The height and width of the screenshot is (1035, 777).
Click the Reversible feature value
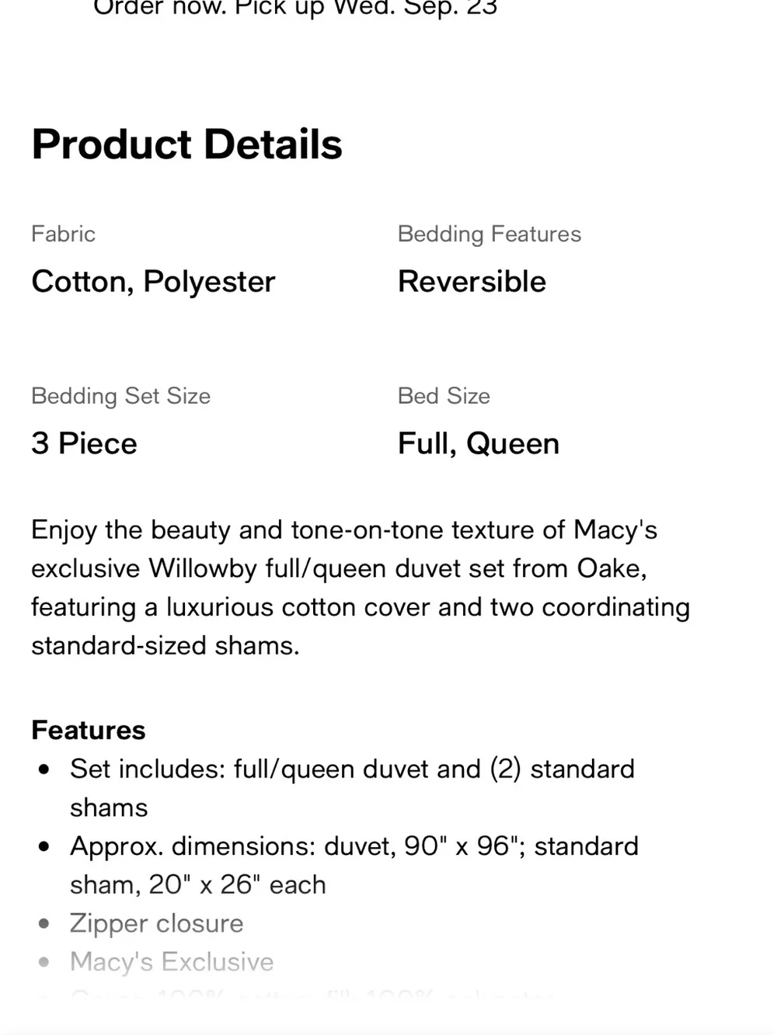coord(472,281)
